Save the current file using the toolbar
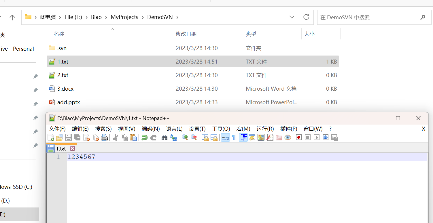 [69, 138]
